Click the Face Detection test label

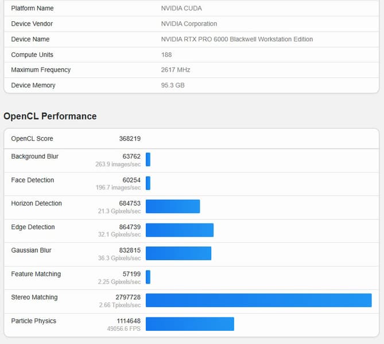pos(33,180)
